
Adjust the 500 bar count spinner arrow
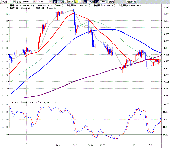coord(107,2)
